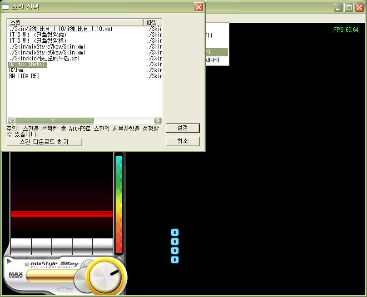Click the rainbow life gauge bar
Screen dimensions: 367x297
(119, 204)
